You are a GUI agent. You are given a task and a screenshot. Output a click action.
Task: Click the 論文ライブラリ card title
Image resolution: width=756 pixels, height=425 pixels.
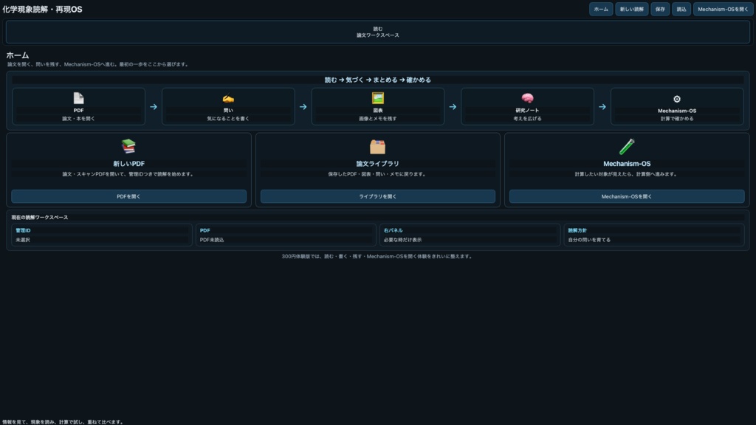click(x=377, y=164)
